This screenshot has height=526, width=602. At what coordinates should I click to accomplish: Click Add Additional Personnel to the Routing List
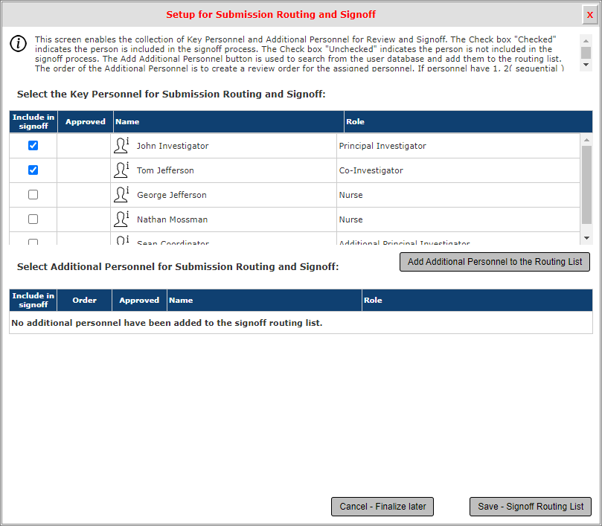(x=495, y=262)
